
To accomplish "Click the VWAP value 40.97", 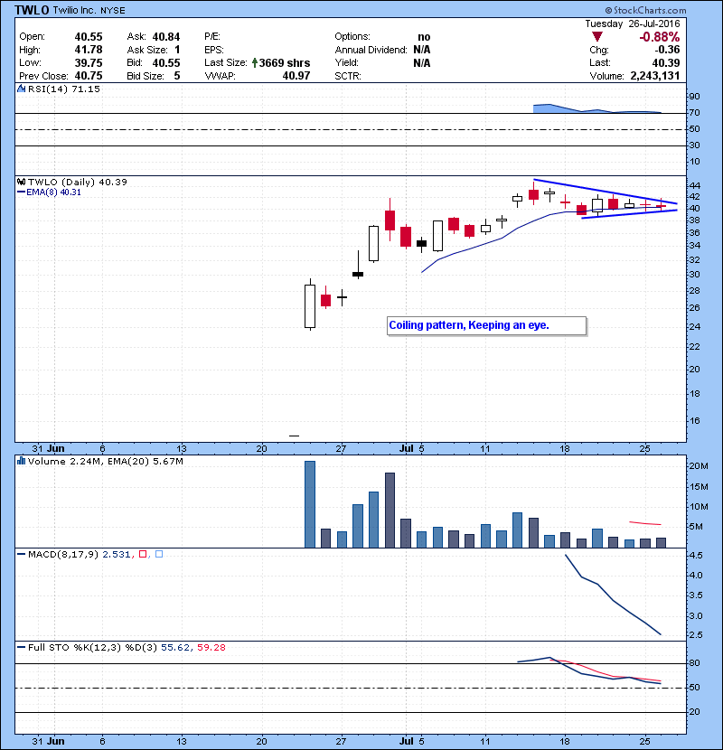I will 296,76.
